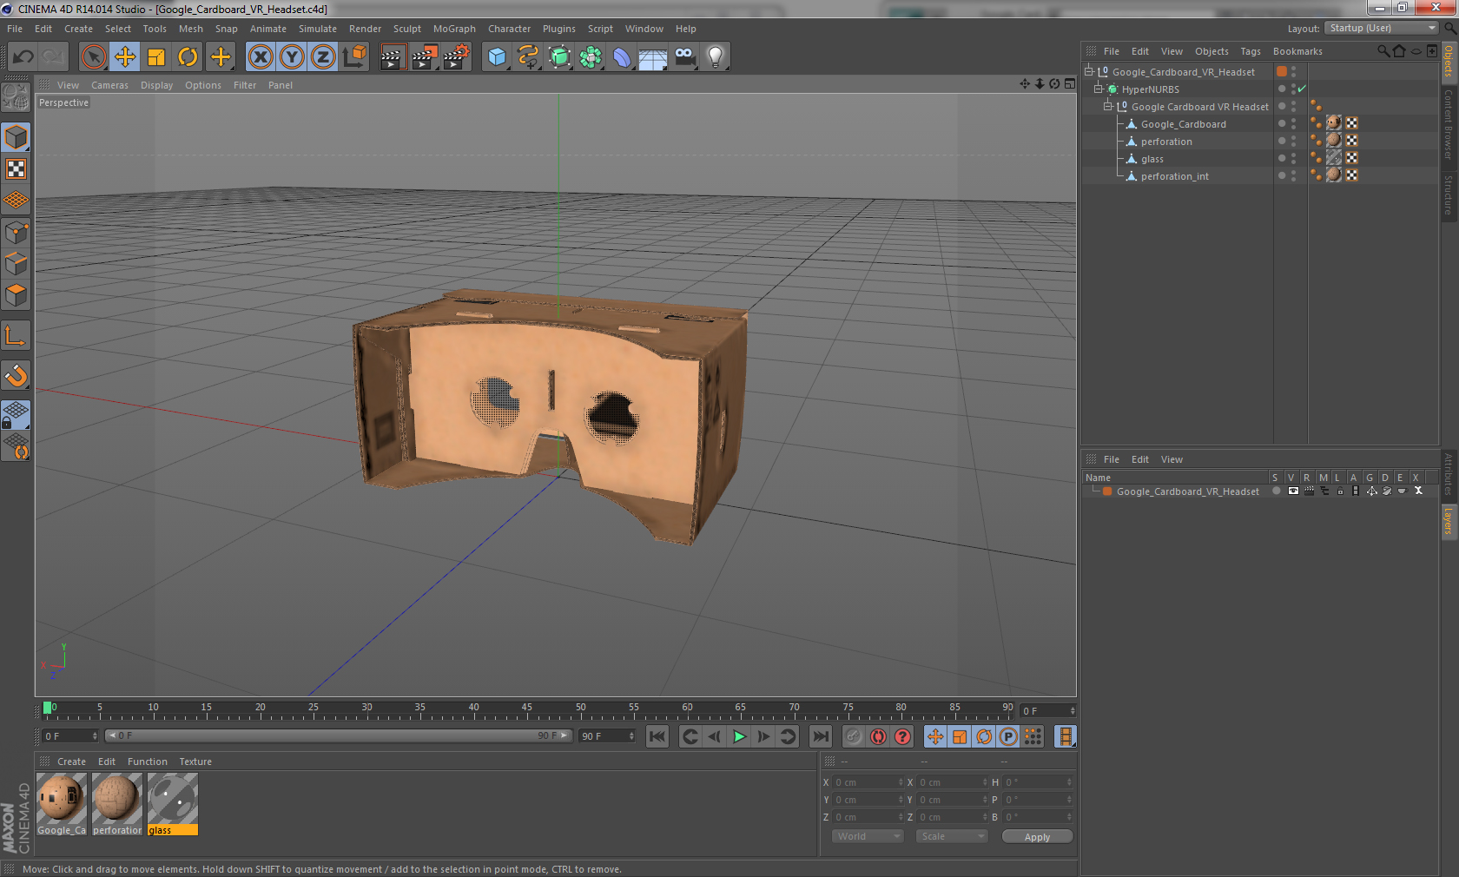This screenshot has width=1459, height=877.
Task: Add a cube primitive object
Action: coord(497,57)
